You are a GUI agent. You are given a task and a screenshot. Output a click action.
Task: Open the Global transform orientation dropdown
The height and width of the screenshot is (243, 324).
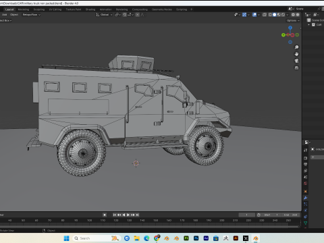[104, 15]
